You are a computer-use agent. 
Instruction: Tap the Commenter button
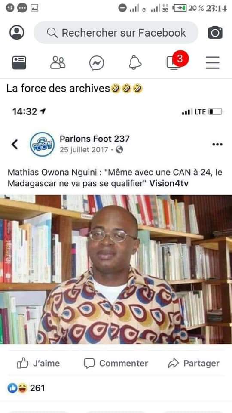(x=116, y=364)
